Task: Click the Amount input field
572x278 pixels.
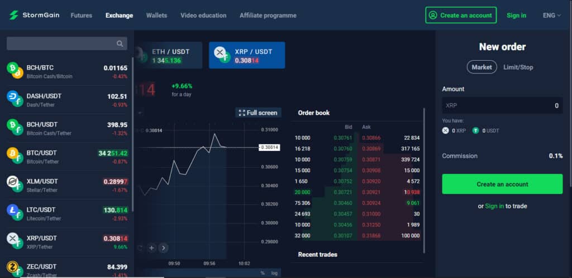Action: (x=502, y=105)
